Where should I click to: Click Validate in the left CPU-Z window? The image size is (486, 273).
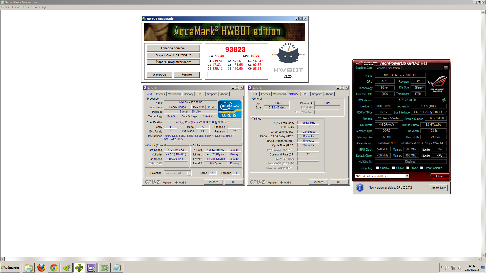tap(213, 182)
